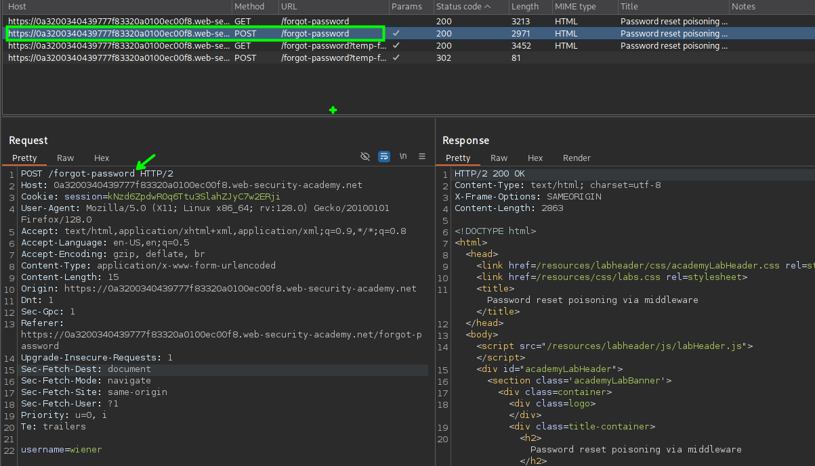Click the session cookie value in request
The width and height of the screenshot is (815, 466).
pyautogui.click(x=194, y=197)
